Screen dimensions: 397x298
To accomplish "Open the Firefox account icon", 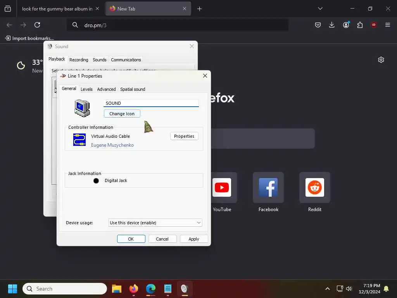I will click(x=346, y=25).
